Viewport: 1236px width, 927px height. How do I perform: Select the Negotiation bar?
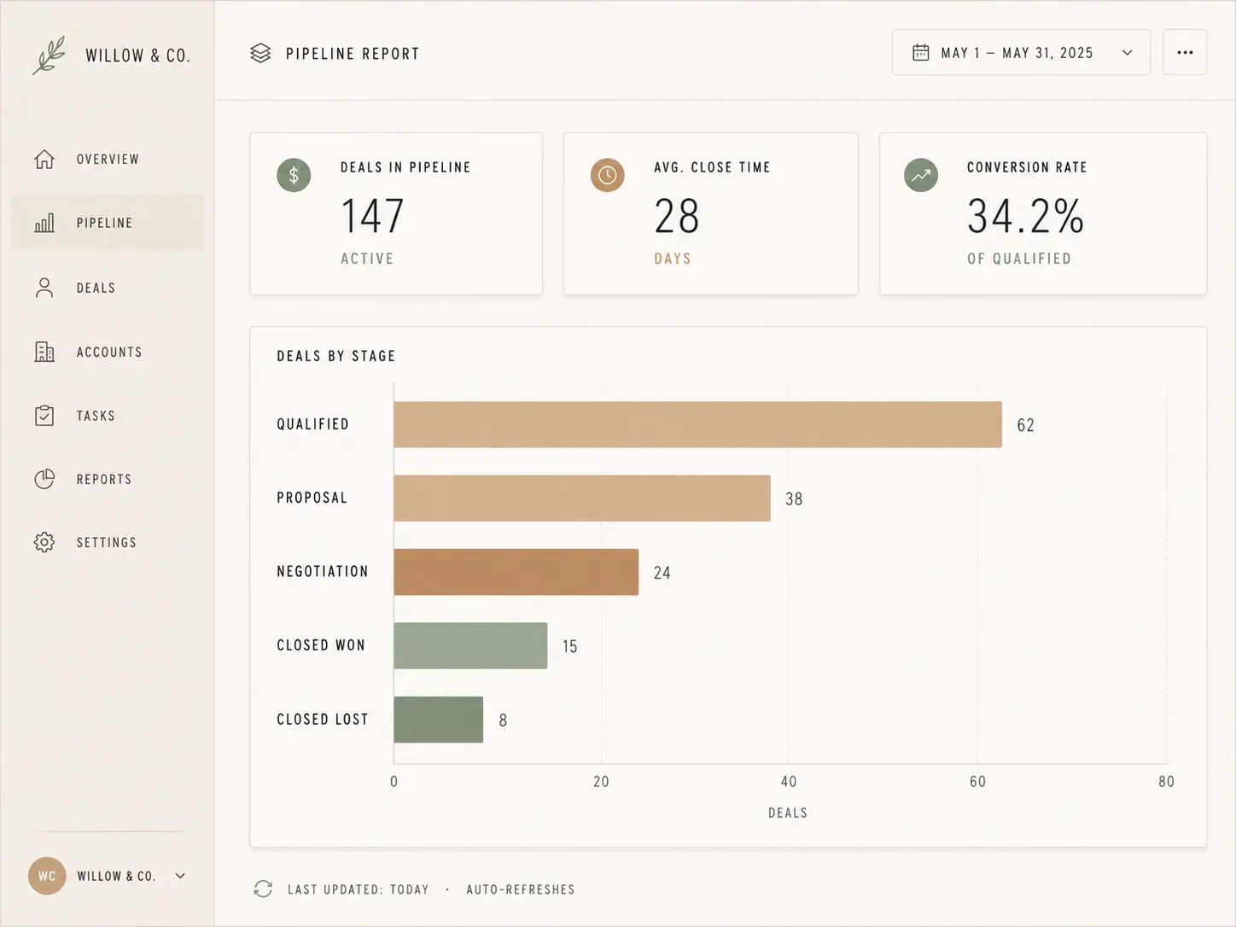[516, 572]
